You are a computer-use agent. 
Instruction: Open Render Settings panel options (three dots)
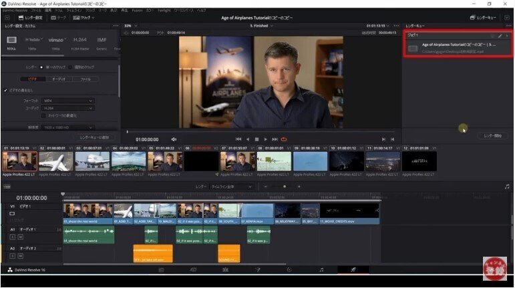(x=116, y=25)
